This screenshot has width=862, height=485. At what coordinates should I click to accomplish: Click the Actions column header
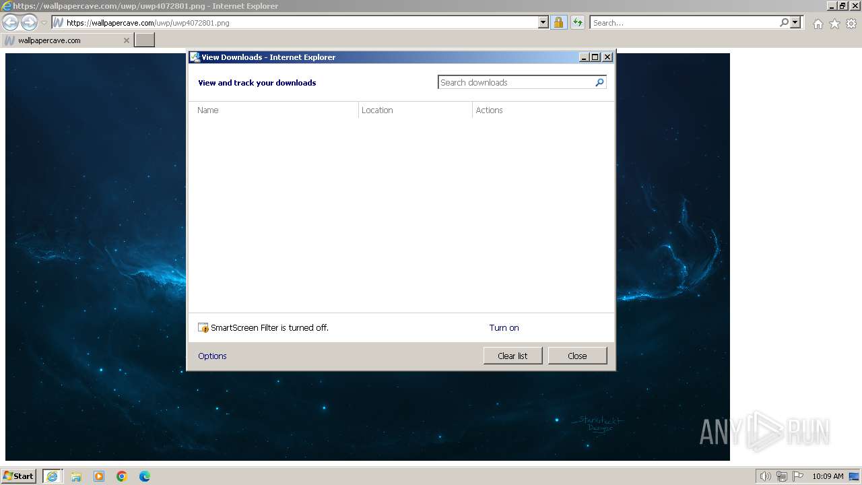click(543, 110)
